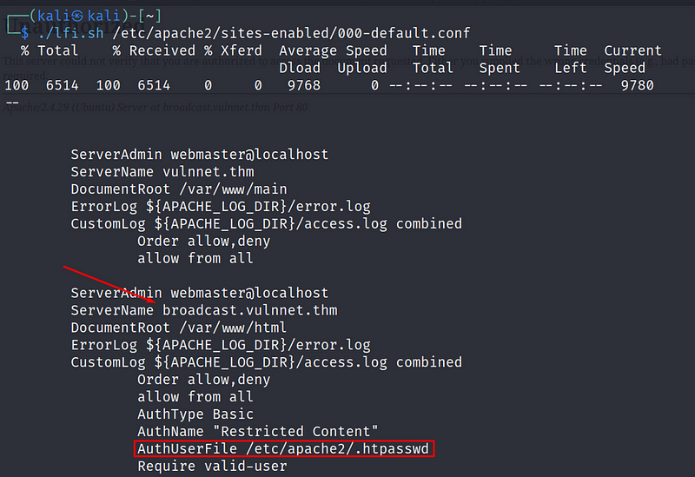Click the first ErrorLog error.log line
The width and height of the screenshot is (695, 477).
[x=221, y=207]
